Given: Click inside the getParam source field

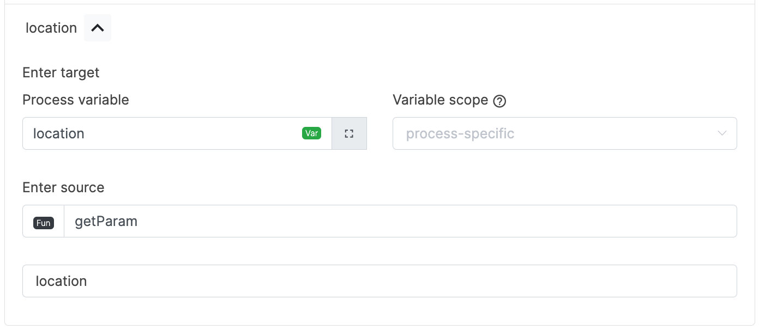Looking at the screenshot, I should (218, 221).
